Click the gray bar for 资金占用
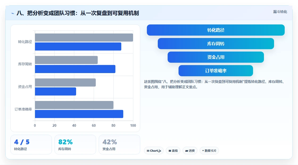The height and width of the screenshot is (165, 298). click(65, 82)
